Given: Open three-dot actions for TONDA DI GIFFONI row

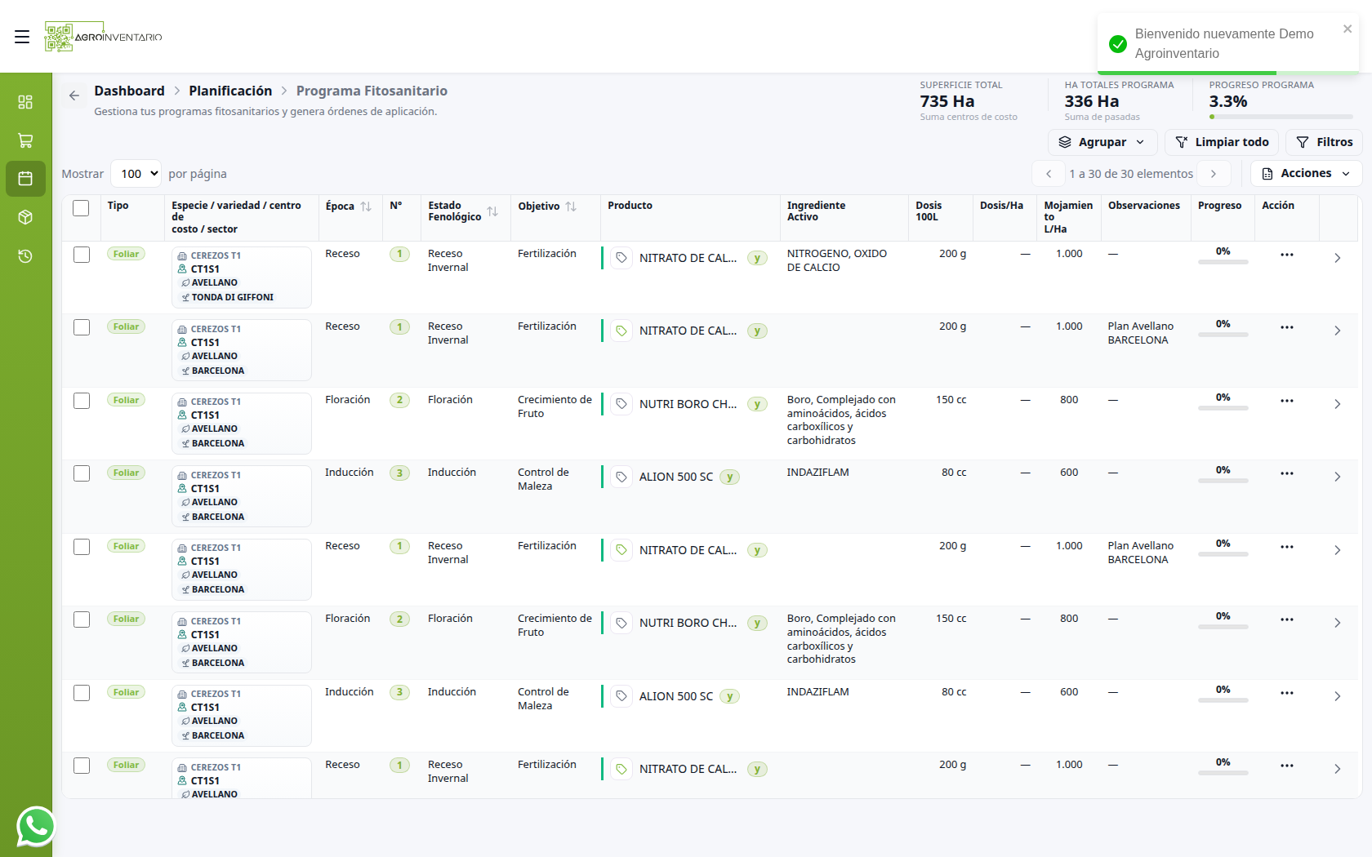Looking at the screenshot, I should [1287, 255].
